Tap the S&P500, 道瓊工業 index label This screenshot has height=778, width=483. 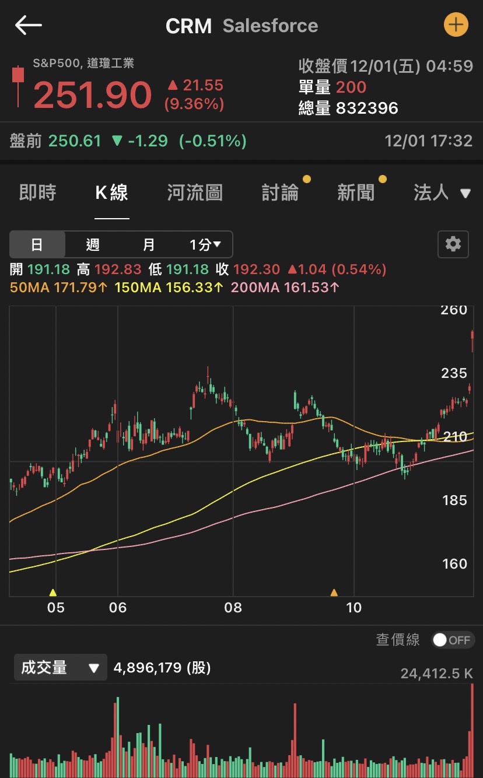coord(83,63)
